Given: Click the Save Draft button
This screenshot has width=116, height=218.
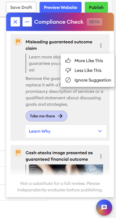Looking at the screenshot, I should (21, 7).
